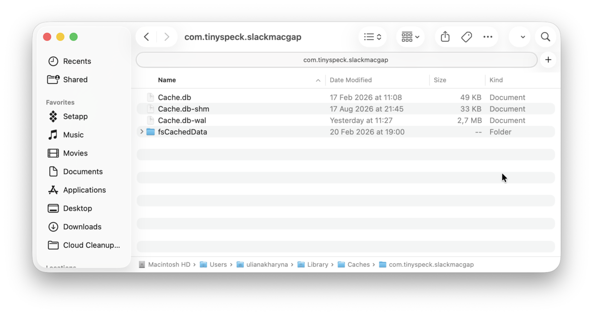Click the Downloads arrow icon

coord(53,227)
